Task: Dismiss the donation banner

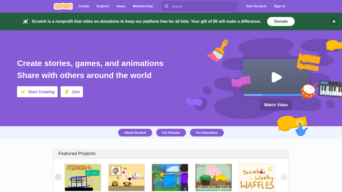Action: (x=334, y=21)
